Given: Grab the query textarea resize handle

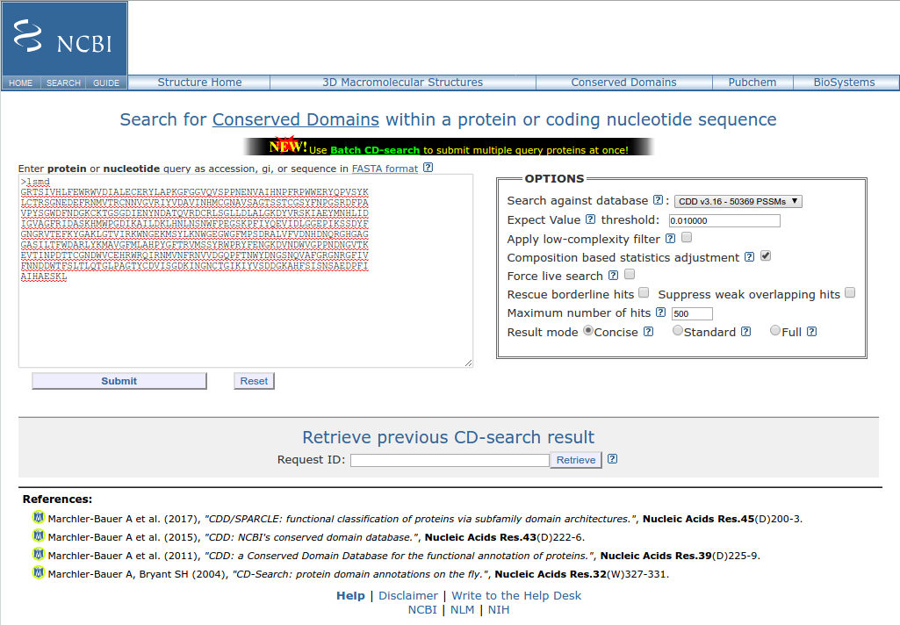Looking at the screenshot, I should (468, 363).
